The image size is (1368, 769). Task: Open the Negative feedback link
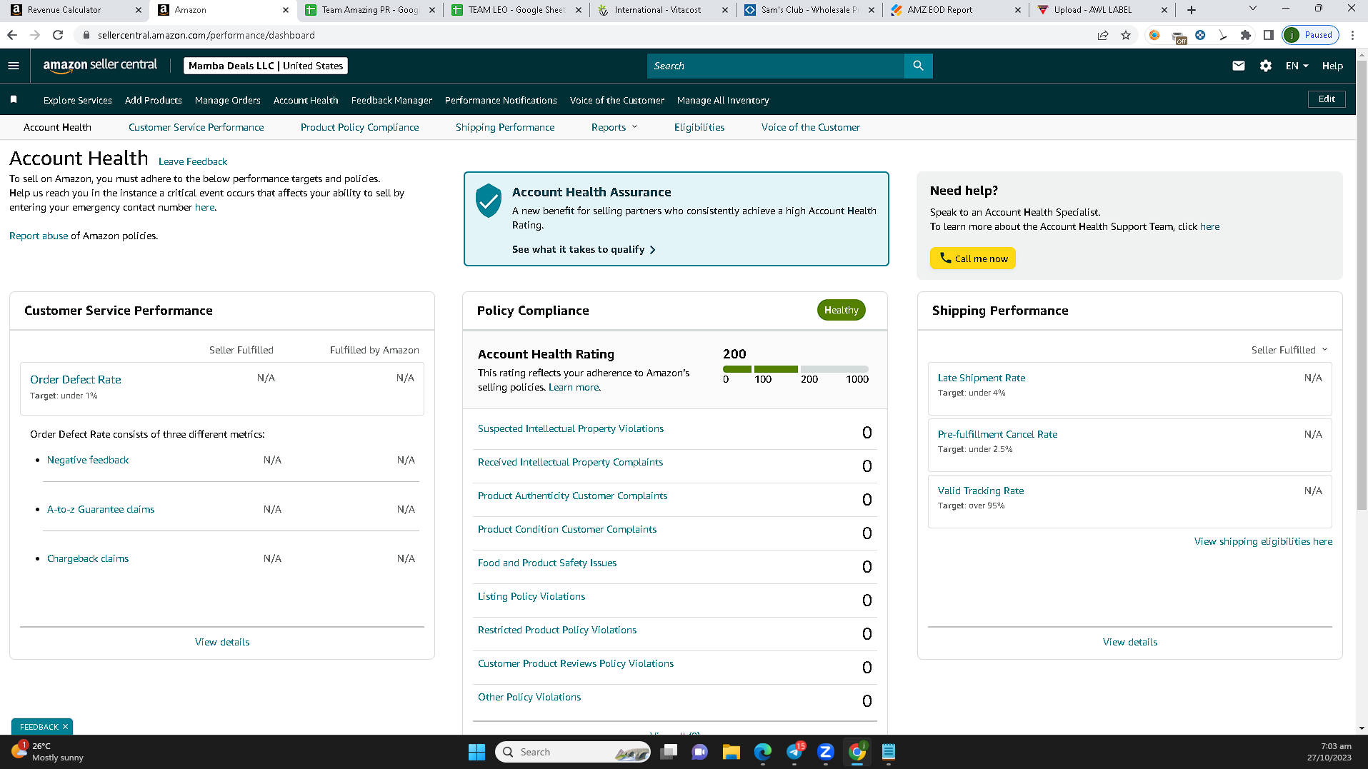[x=88, y=460]
